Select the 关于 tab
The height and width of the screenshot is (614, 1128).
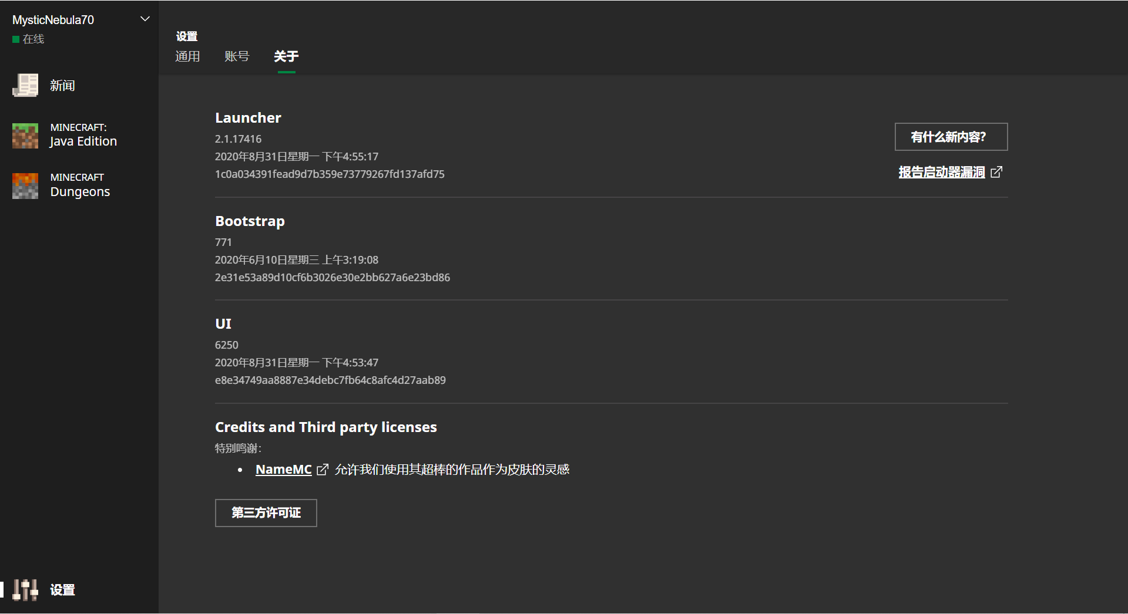point(286,56)
